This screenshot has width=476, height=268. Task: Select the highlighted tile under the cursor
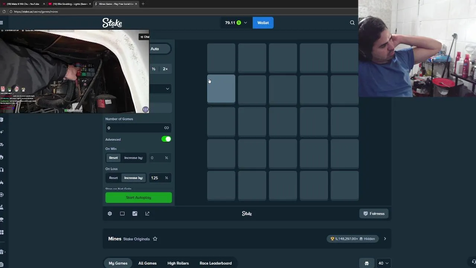(x=221, y=89)
